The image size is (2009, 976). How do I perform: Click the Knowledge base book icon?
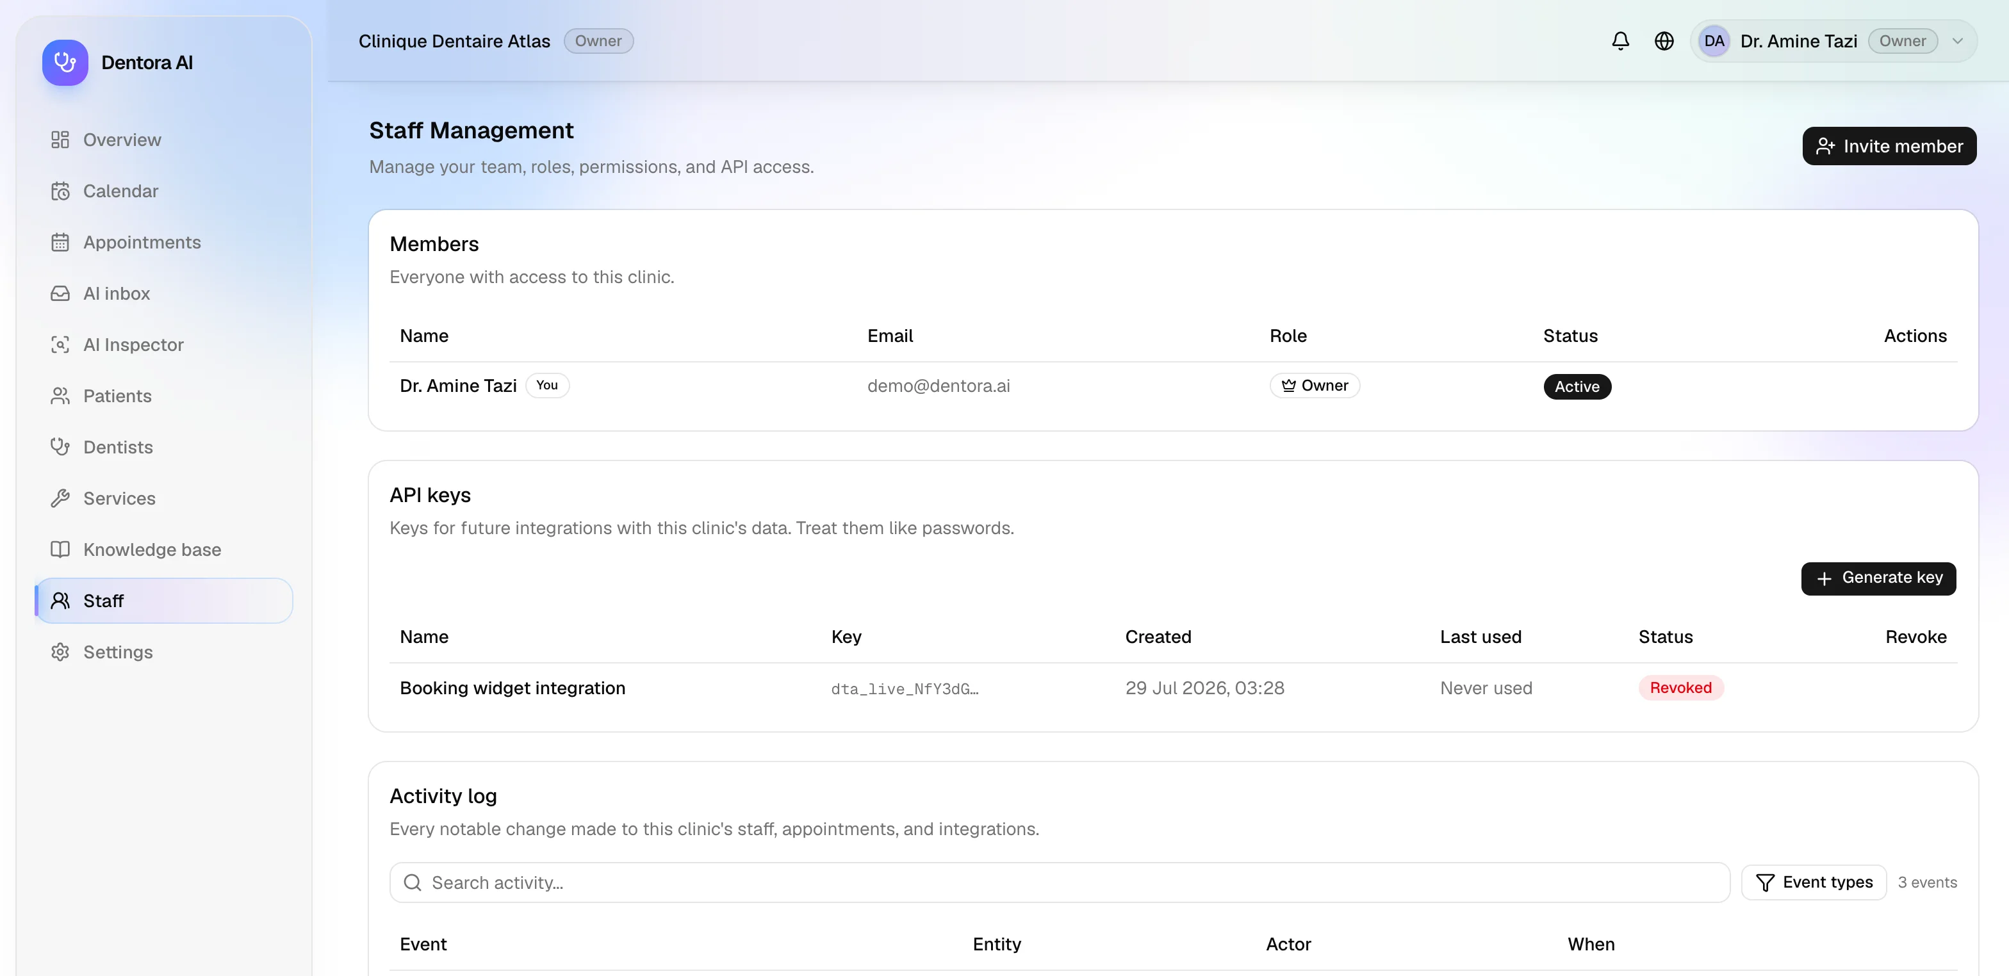click(x=60, y=549)
